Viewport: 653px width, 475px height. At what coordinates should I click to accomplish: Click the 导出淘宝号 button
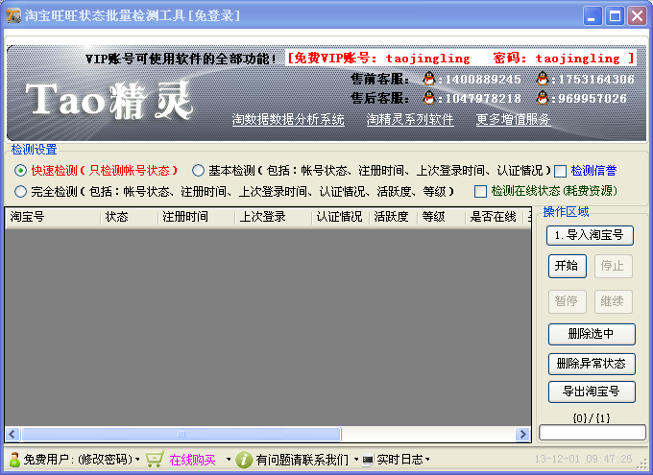coord(592,392)
